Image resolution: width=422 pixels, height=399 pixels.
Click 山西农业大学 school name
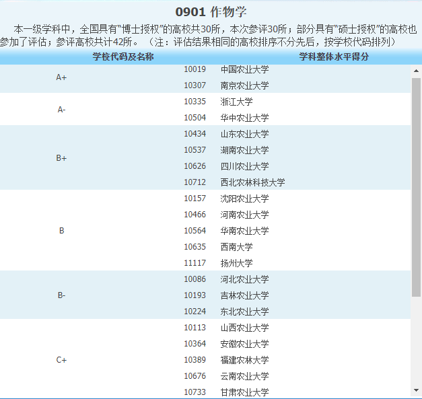click(244, 328)
